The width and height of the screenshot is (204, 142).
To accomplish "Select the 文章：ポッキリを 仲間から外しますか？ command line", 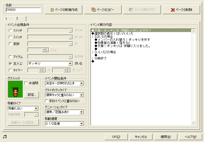I will point(141,30).
